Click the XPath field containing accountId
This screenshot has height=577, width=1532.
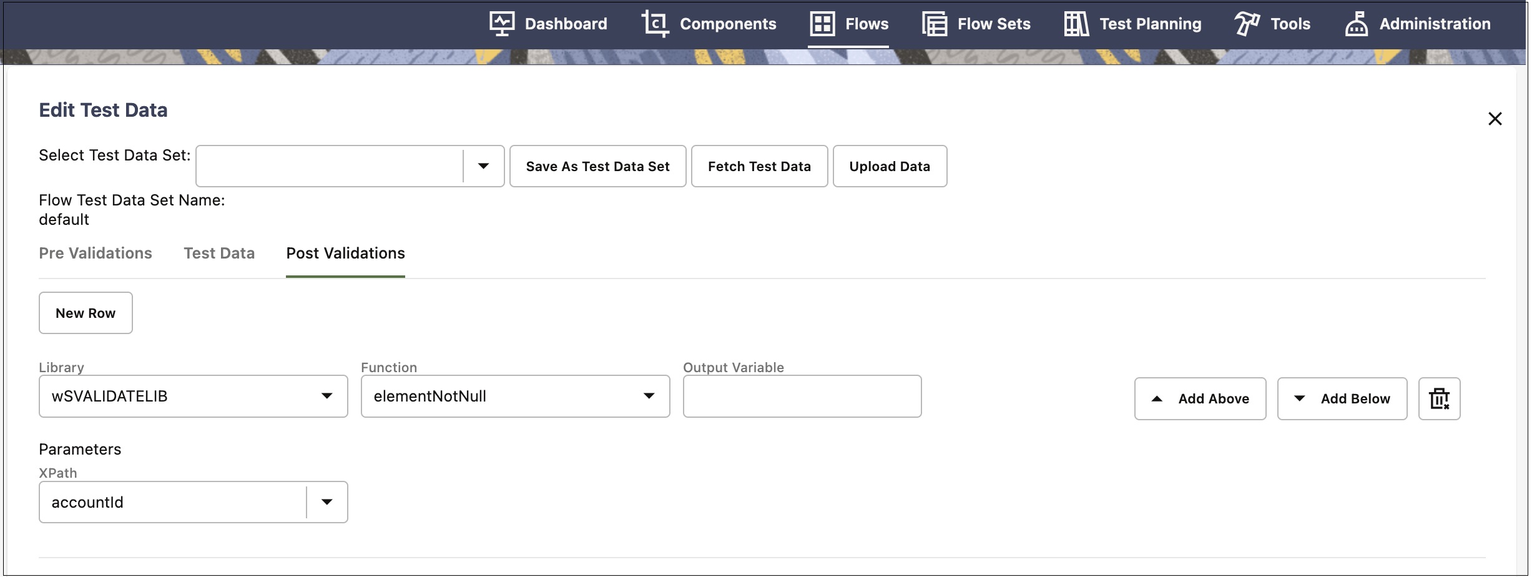pyautogui.click(x=173, y=502)
